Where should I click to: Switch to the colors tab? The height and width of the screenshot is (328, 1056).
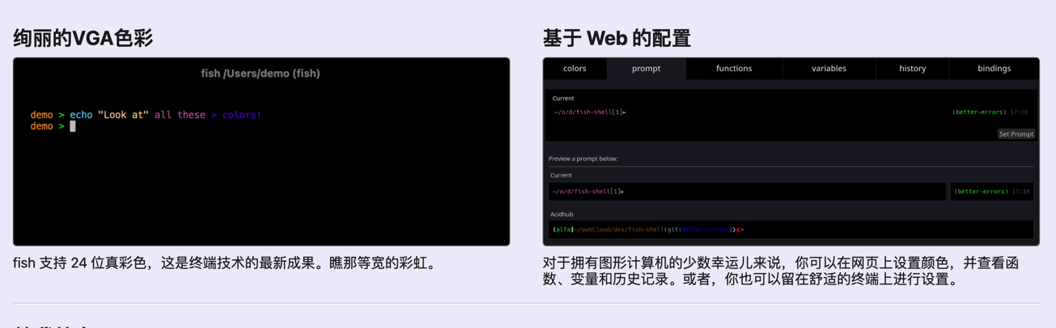(575, 69)
